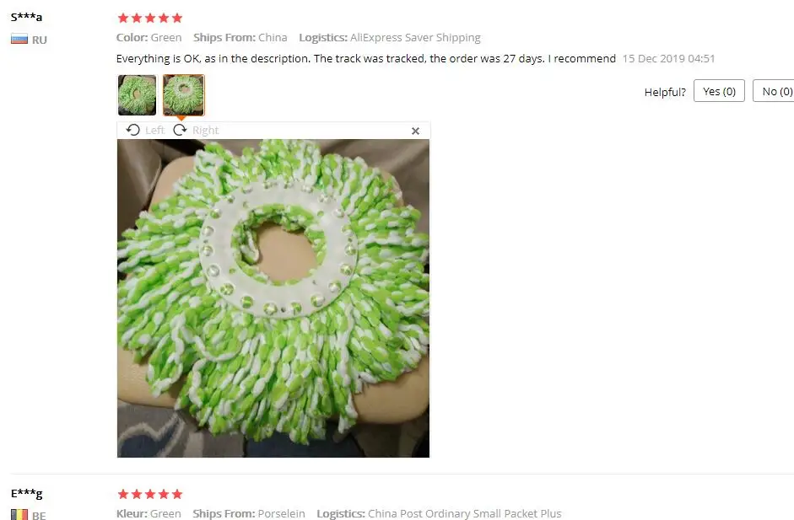Screen dimensions: 794x520
Task: Click the Russian flag icon beside RU
Action: [19, 39]
